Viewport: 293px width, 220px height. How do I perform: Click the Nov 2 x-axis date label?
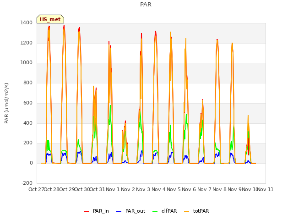pos(128,189)
